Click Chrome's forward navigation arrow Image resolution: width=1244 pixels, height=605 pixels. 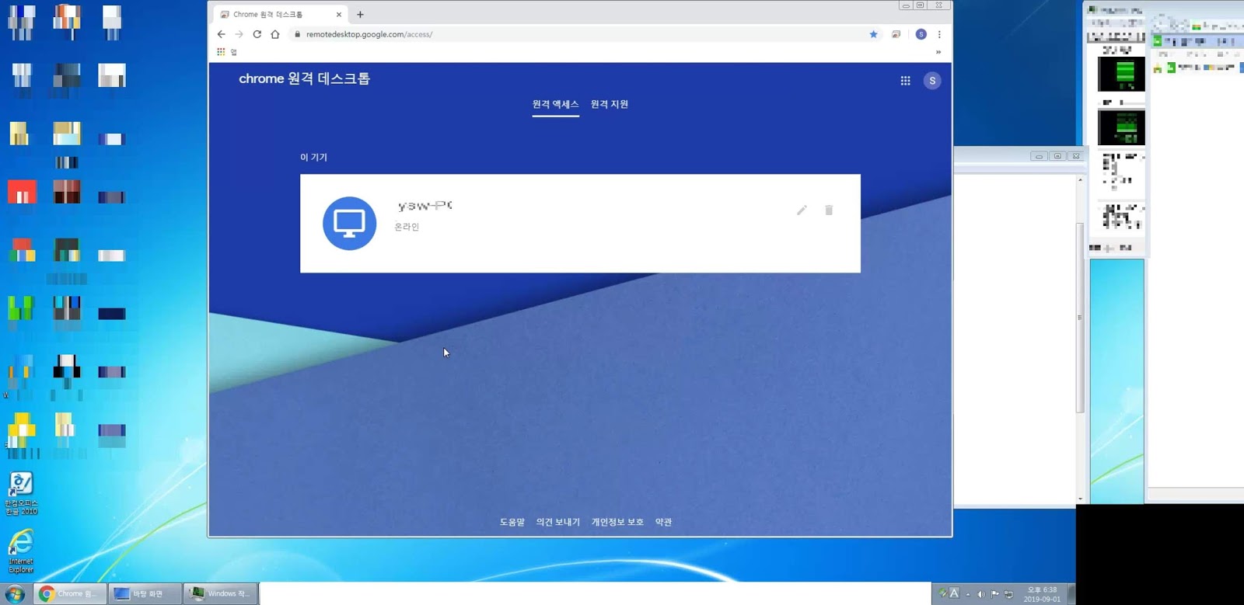click(239, 34)
